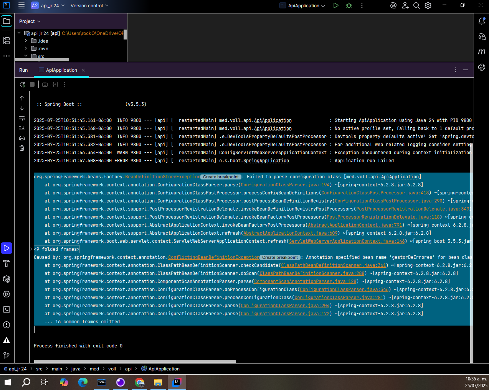This screenshot has height=390, width=489.
Task: Open the Build hammer tool window
Action: click(7, 263)
